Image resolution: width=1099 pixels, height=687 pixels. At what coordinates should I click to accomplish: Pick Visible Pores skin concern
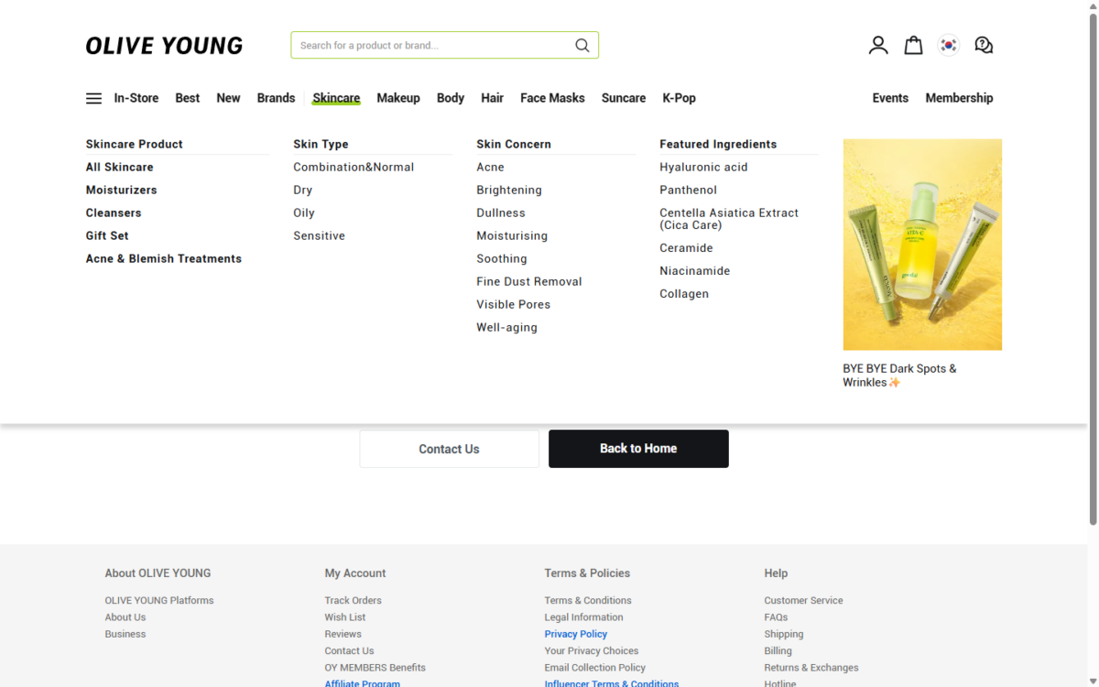point(513,304)
